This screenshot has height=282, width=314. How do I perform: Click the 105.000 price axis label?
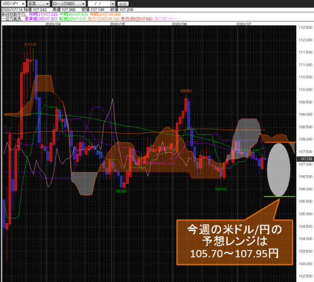click(305, 214)
